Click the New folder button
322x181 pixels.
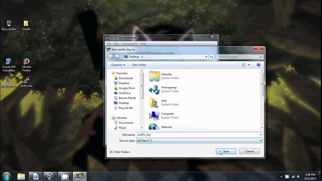click(139, 65)
